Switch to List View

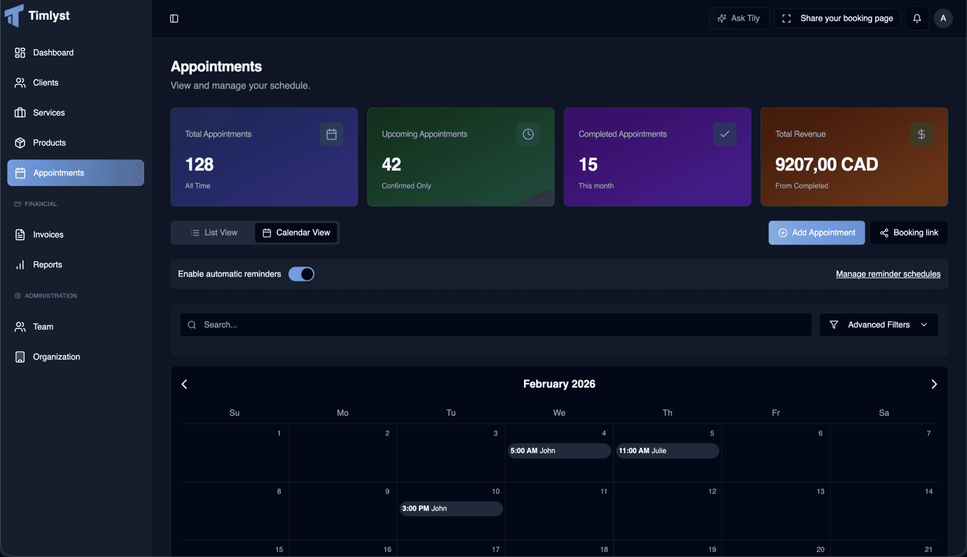click(214, 232)
